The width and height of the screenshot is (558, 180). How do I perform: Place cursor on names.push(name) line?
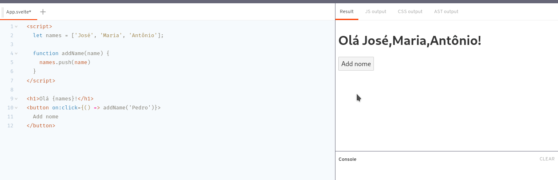65,62
